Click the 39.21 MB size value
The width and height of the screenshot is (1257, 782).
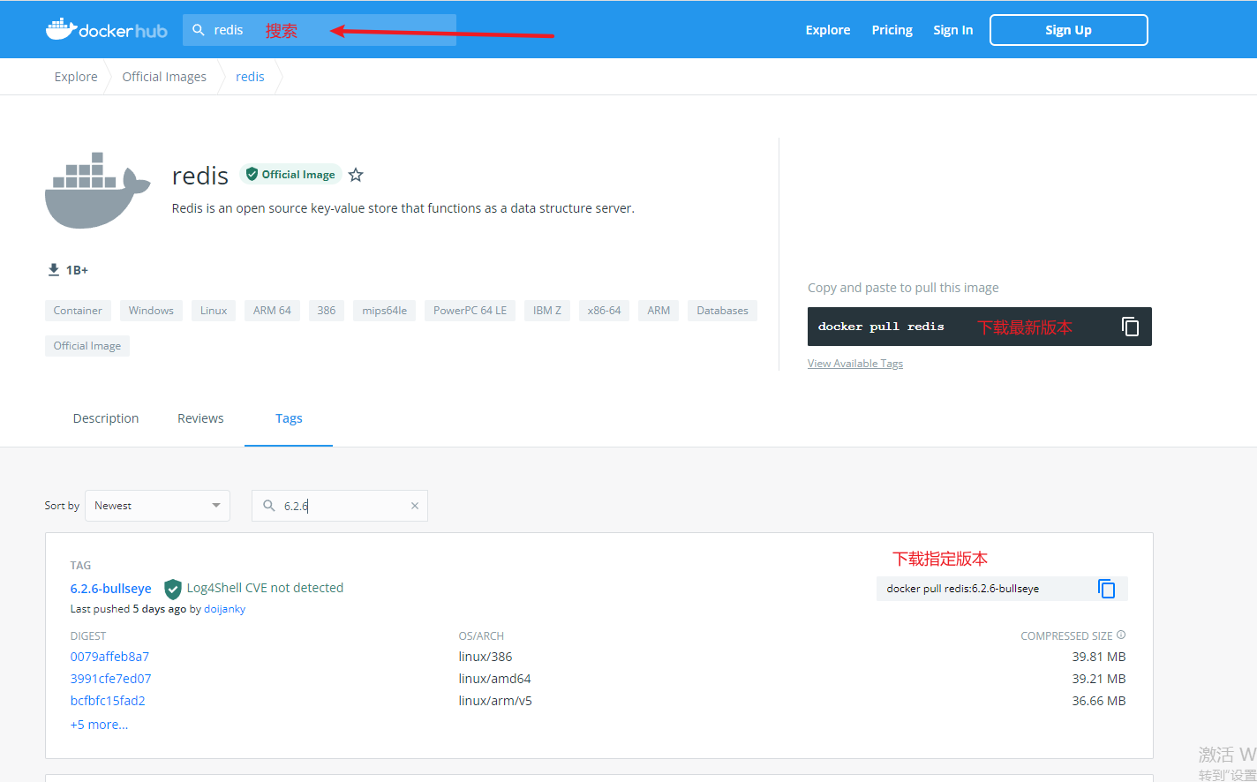tap(1099, 679)
